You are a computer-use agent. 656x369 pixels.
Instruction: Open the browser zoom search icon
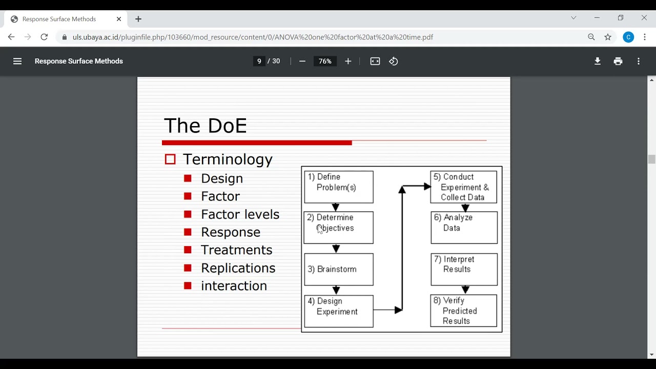tap(591, 37)
